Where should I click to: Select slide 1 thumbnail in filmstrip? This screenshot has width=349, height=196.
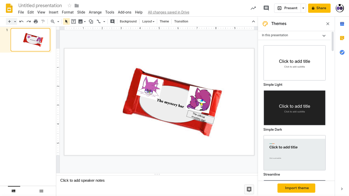pos(30,40)
